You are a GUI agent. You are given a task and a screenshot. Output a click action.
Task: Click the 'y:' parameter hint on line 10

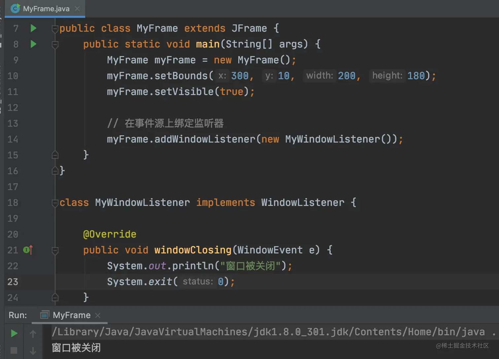(x=269, y=76)
